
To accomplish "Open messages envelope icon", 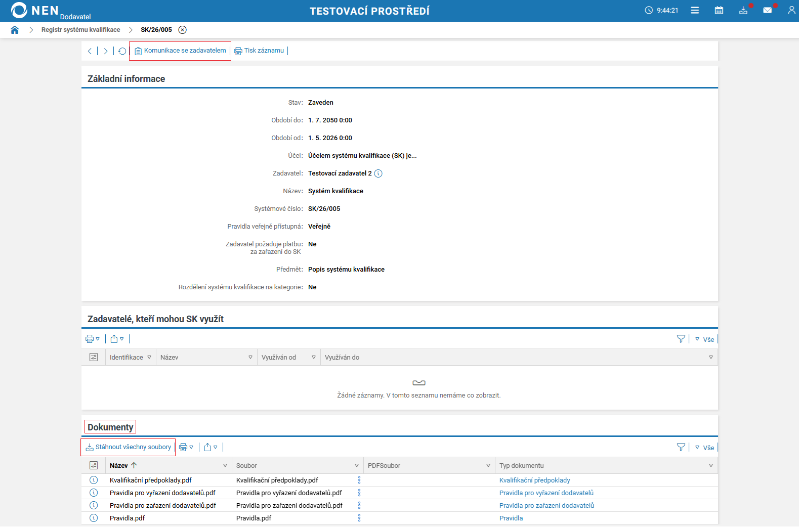I will pyautogui.click(x=768, y=10).
